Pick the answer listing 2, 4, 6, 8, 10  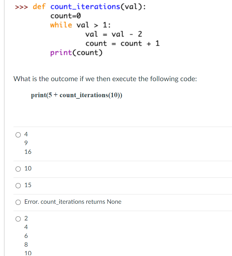click(18, 218)
